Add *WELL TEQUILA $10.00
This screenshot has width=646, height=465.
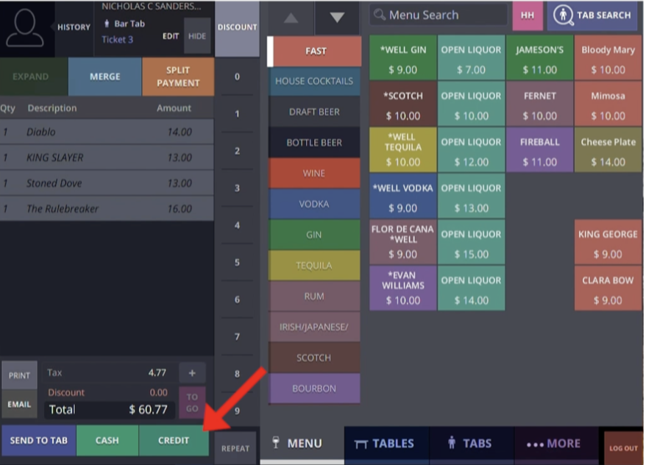[x=403, y=150]
